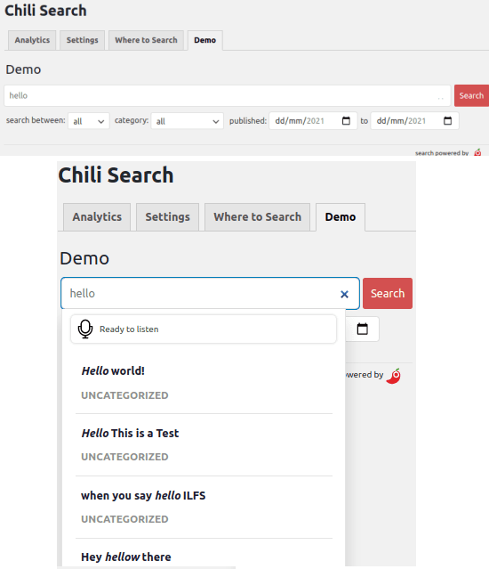
Task: Open Where to Search tab in lower panel
Action: tap(258, 217)
